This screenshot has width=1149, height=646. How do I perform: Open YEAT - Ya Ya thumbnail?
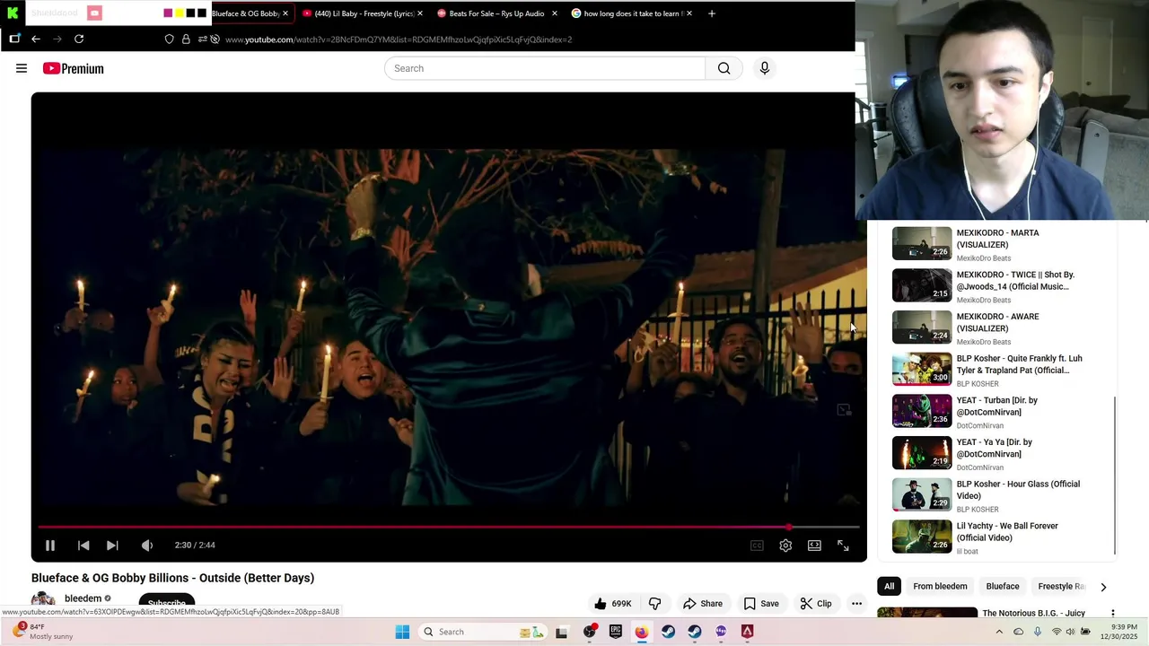point(922,453)
